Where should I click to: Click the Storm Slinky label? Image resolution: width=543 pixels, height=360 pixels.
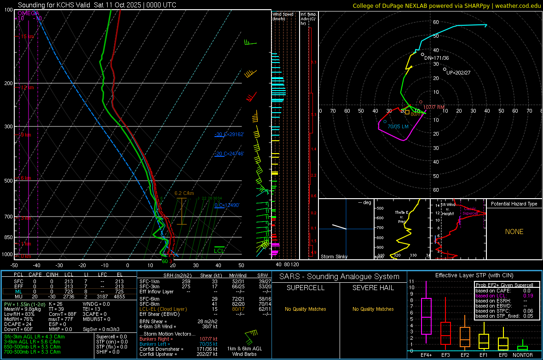tap(334, 257)
